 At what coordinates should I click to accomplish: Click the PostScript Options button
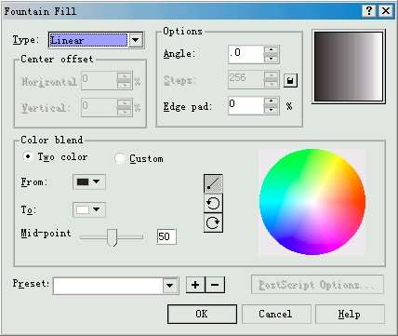[317, 285]
